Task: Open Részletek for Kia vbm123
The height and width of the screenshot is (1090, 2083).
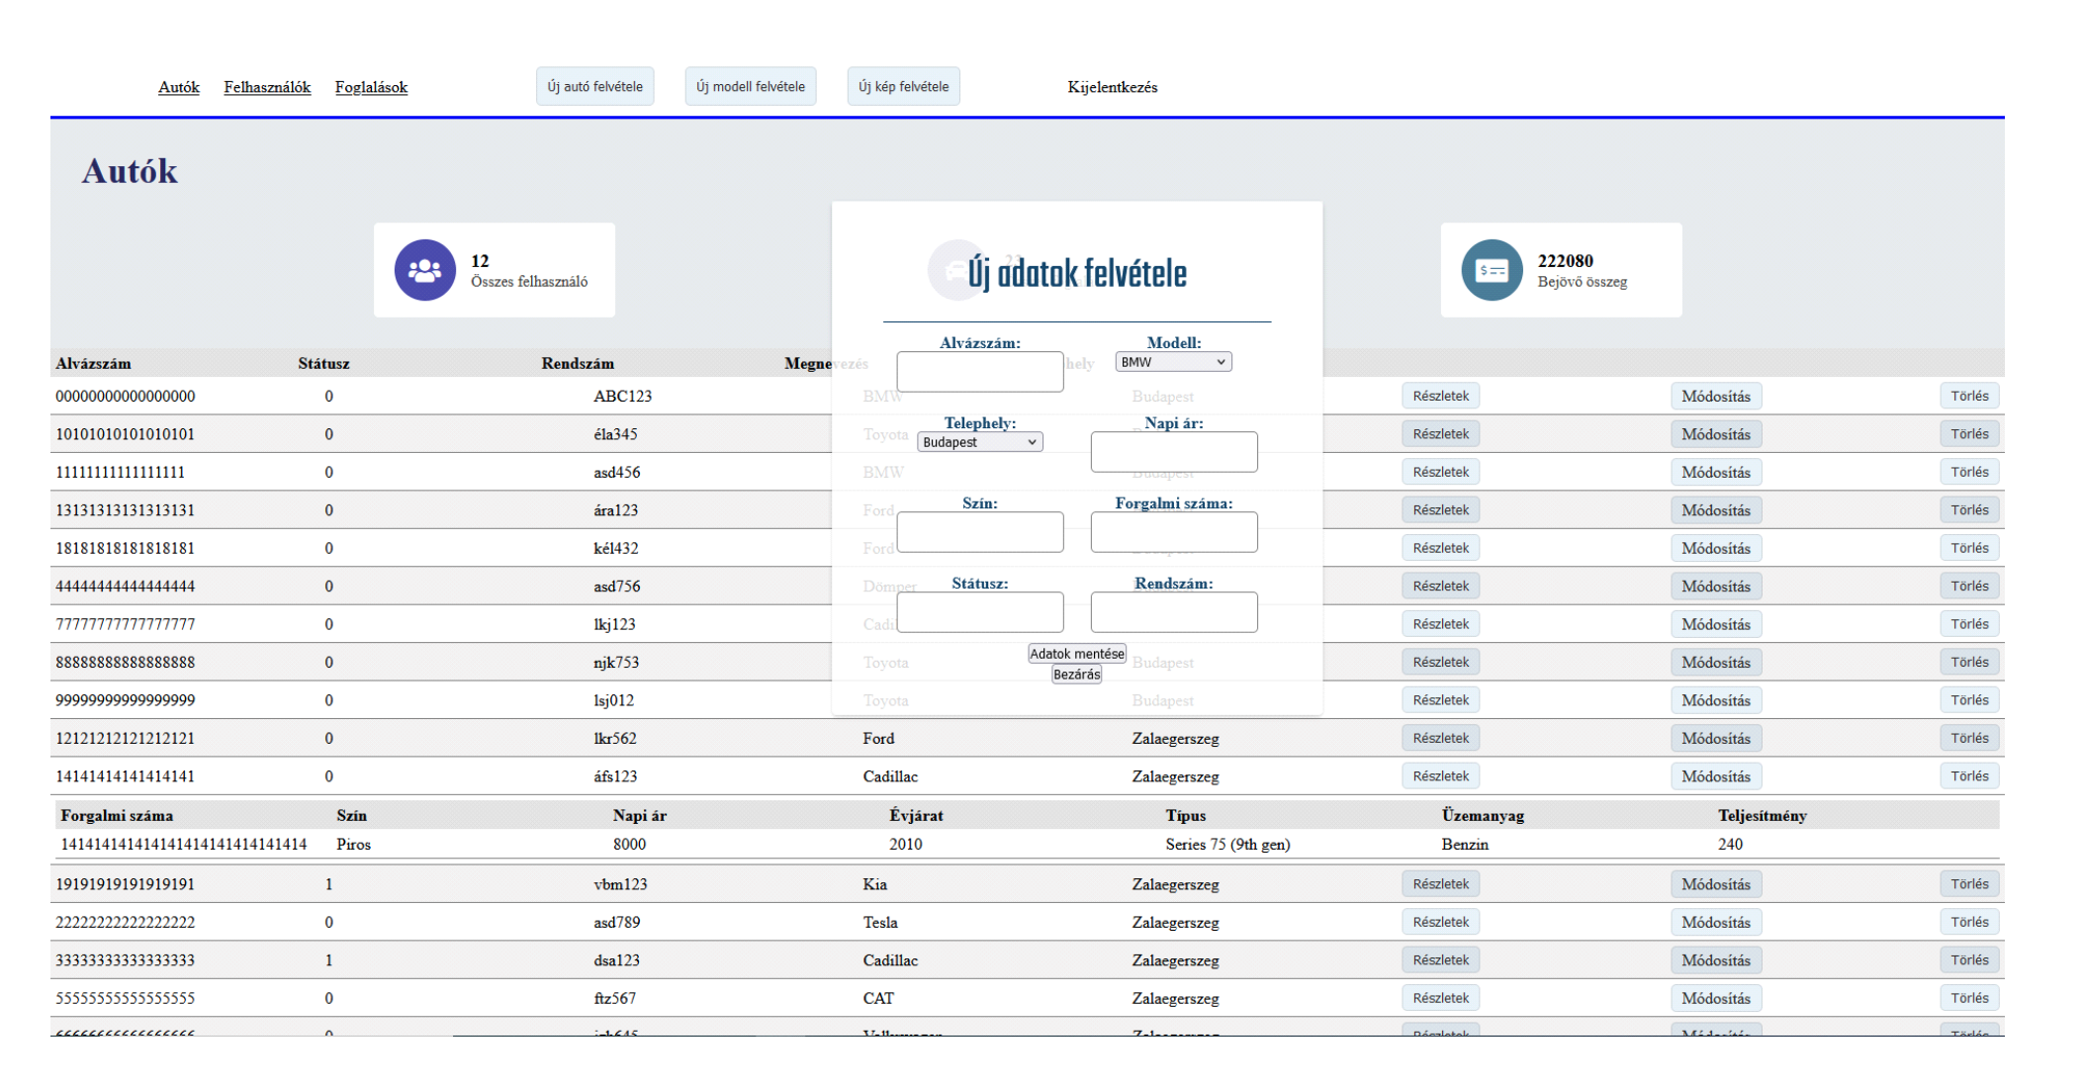Action: pyautogui.click(x=1440, y=884)
